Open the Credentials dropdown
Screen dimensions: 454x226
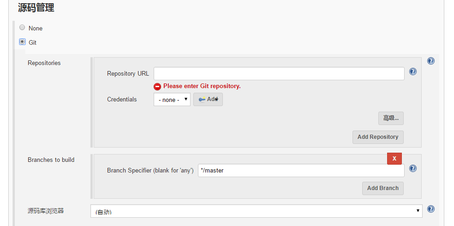pyautogui.click(x=172, y=99)
